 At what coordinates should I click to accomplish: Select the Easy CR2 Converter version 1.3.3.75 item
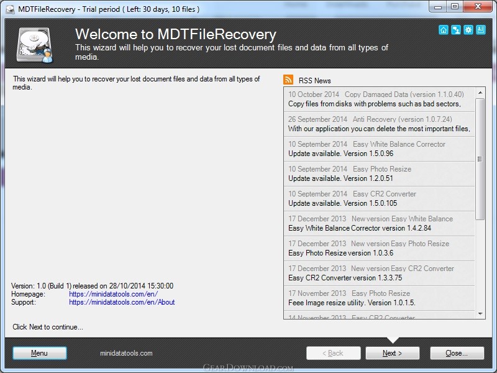tap(379, 273)
